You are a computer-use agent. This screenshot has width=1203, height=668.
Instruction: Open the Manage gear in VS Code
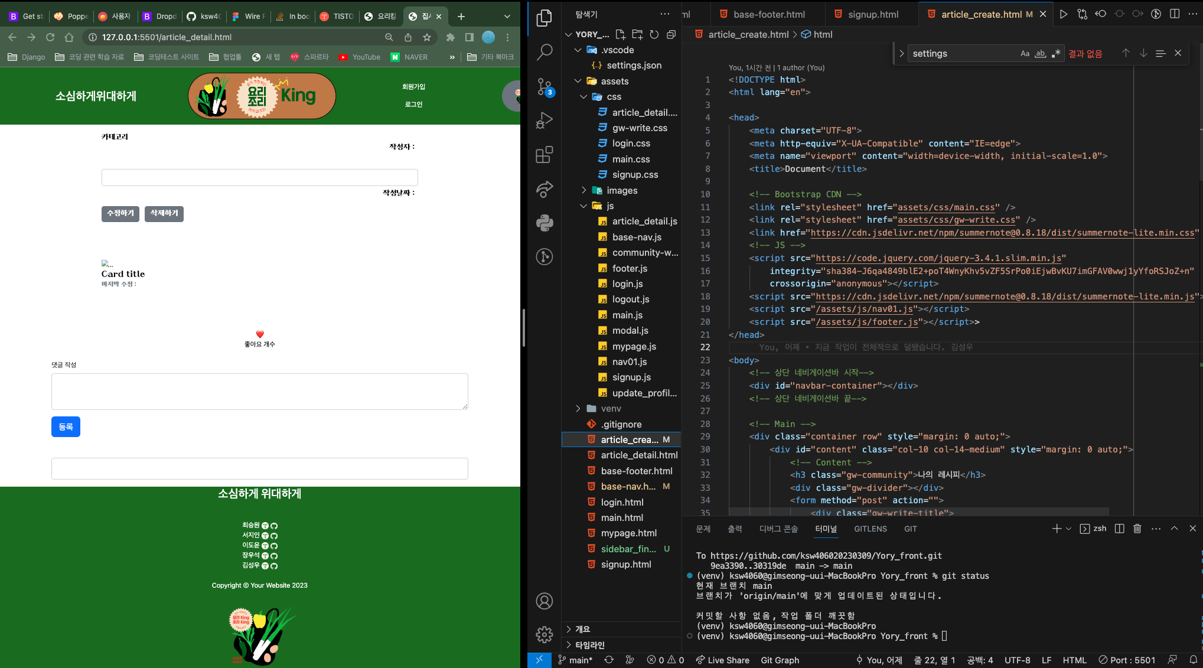(544, 635)
